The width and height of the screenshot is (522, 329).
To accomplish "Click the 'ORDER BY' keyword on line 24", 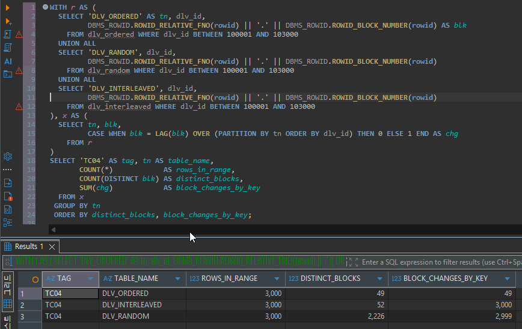I will (x=71, y=215).
